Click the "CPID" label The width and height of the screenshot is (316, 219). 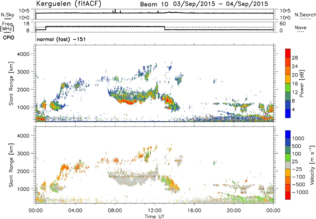9,38
